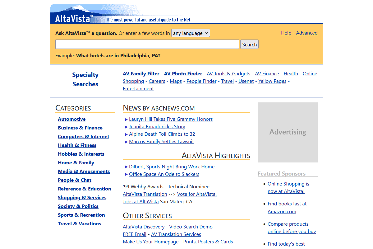Sign up for FREE Email
Viewport: 373px width, 249px height.
click(134, 234)
